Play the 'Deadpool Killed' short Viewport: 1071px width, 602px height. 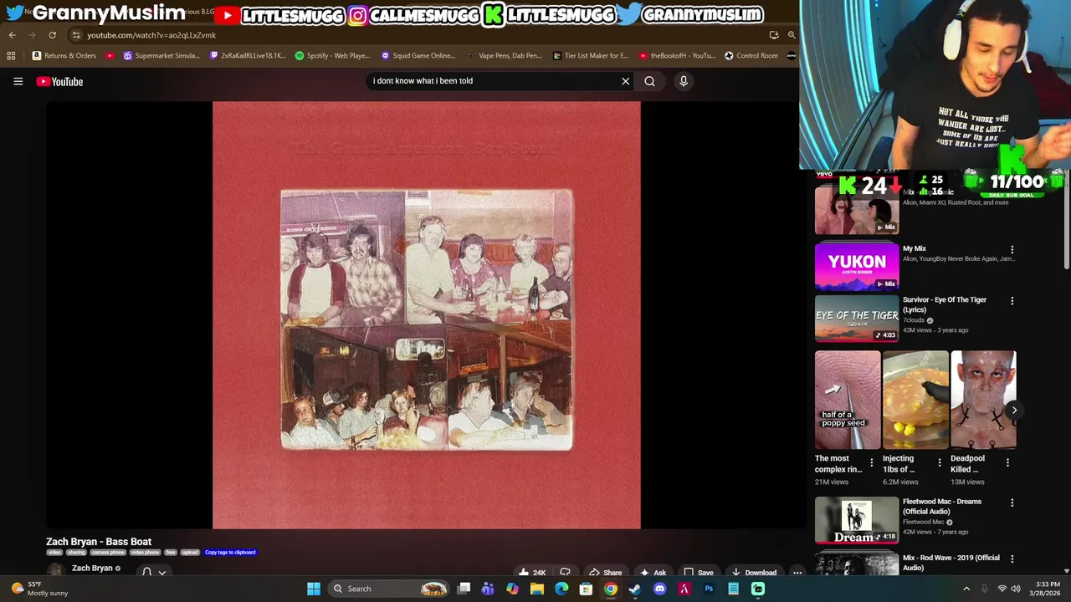pos(983,400)
